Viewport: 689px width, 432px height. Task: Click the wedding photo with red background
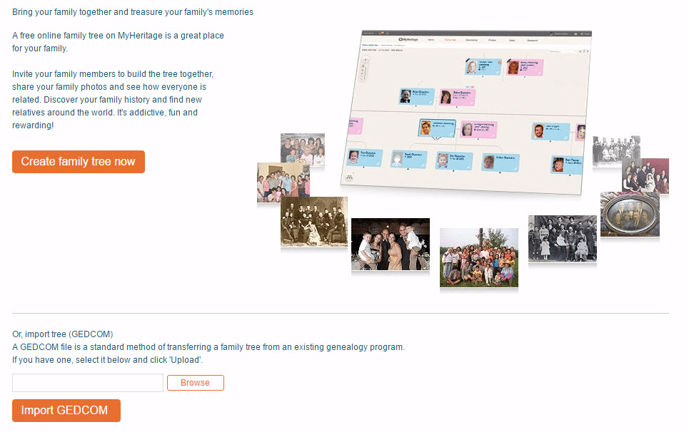tap(645, 175)
